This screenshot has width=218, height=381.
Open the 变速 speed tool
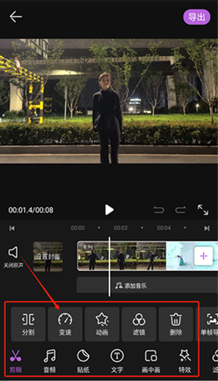(65, 324)
